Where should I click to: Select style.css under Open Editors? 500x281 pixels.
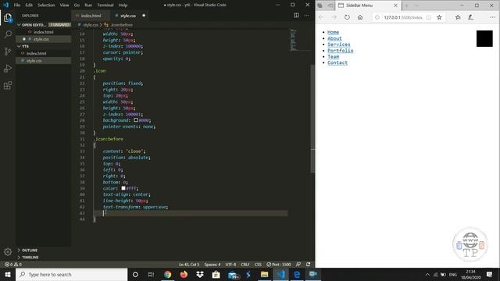(x=44, y=39)
